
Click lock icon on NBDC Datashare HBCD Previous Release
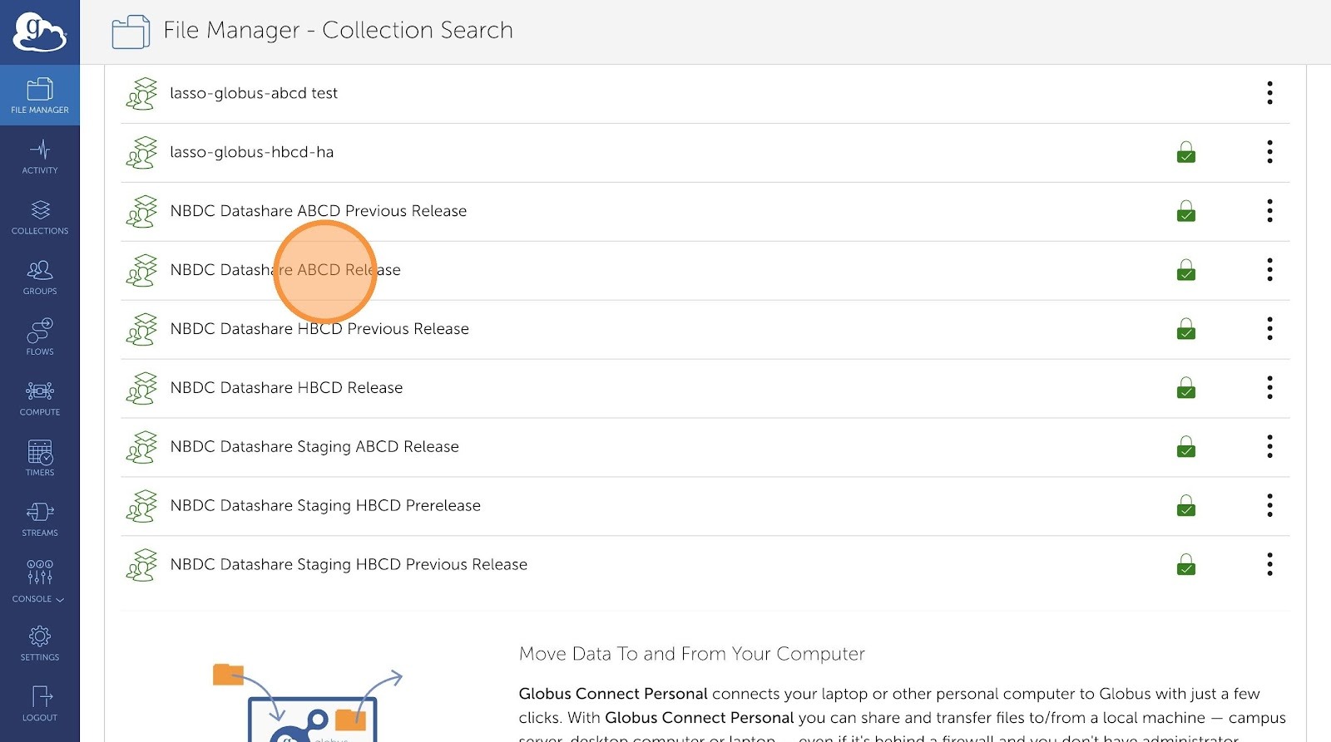coord(1186,329)
